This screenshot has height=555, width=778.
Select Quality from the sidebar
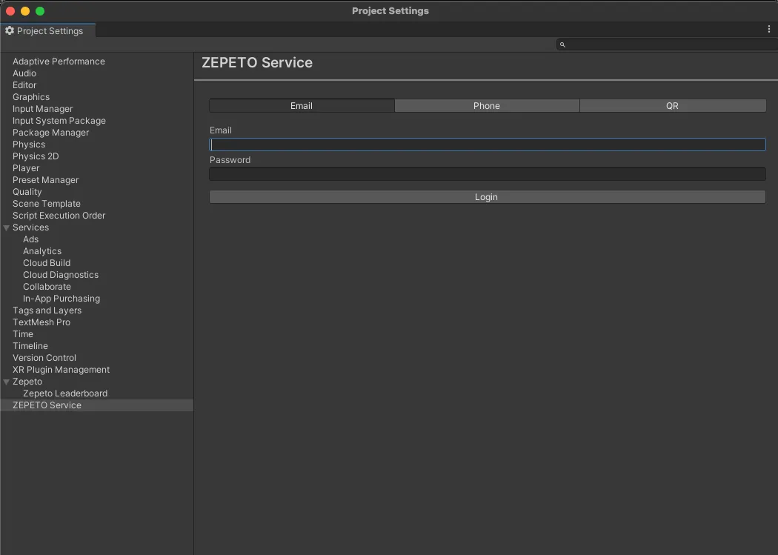(x=27, y=192)
